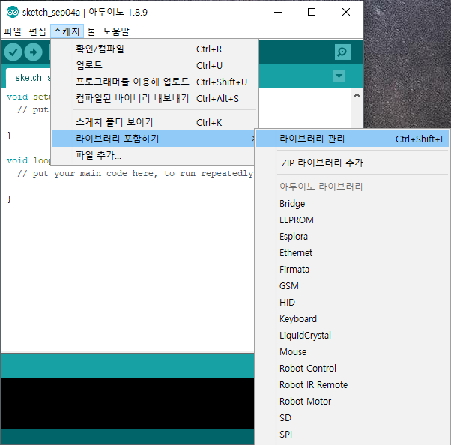Include the SD library
This screenshot has width=451, height=445.
352,418
